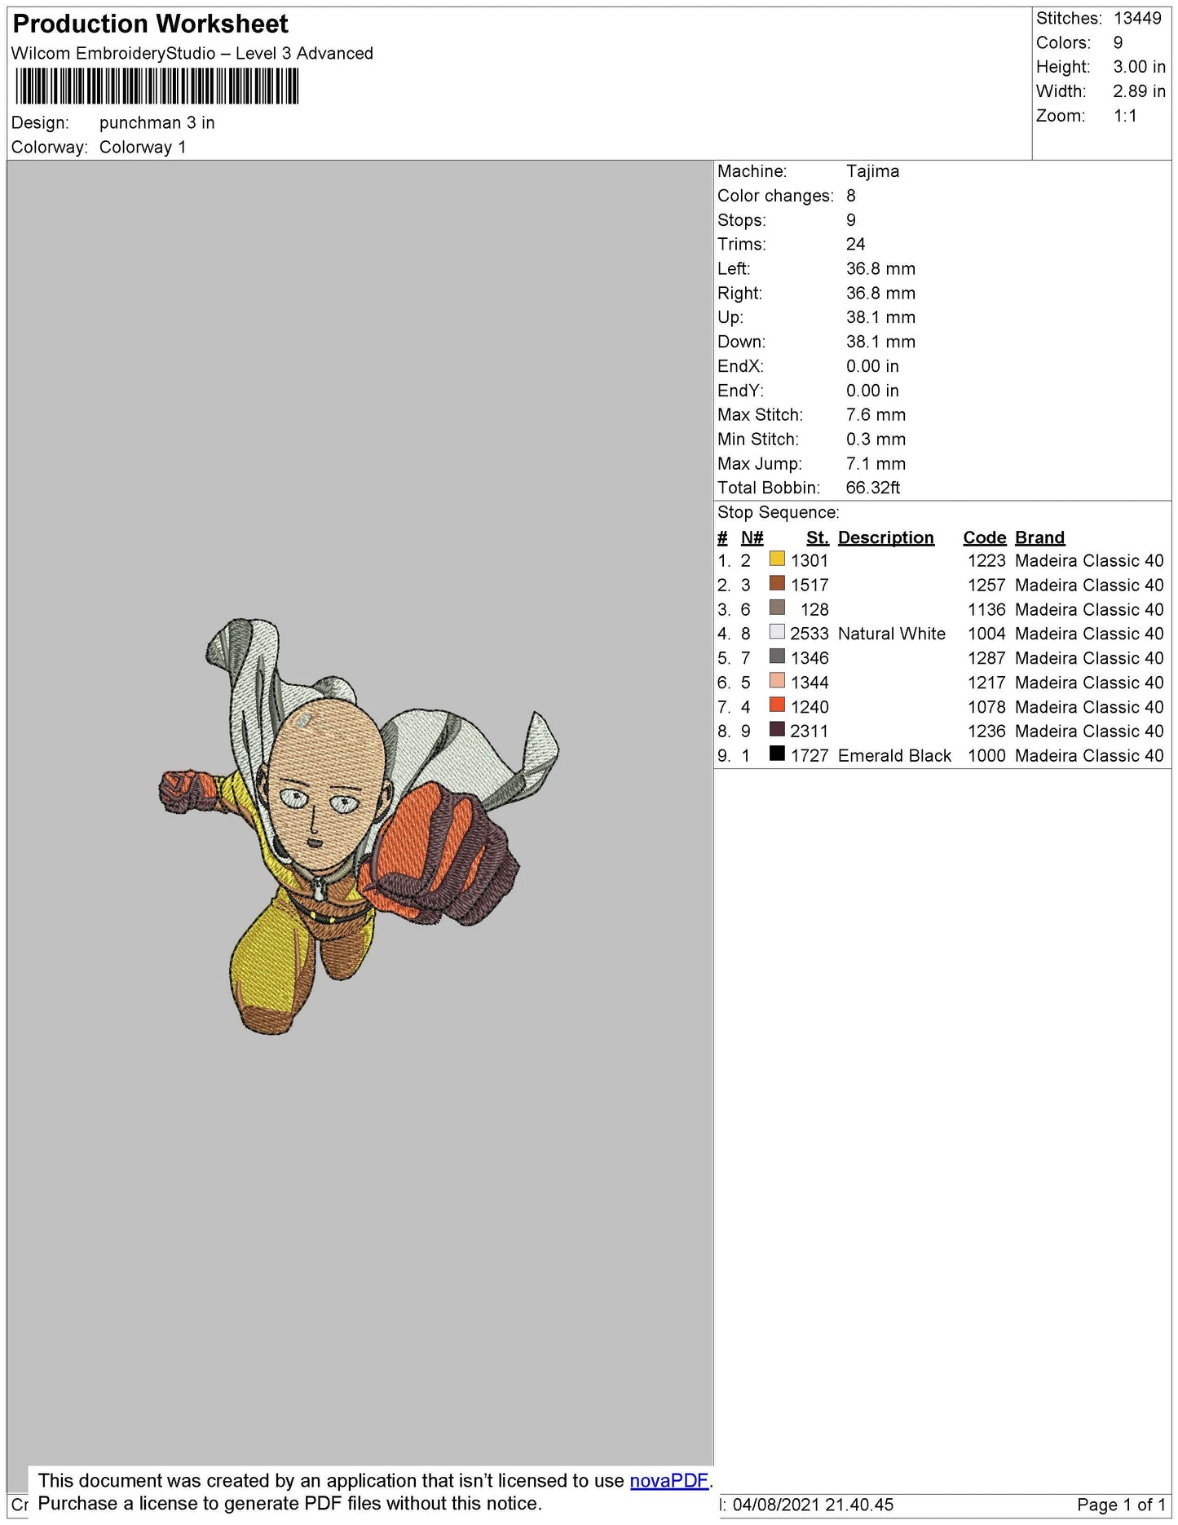Image resolution: width=1178 pixels, height=1525 pixels.
Task: Click the brown 1257 thread swatch
Action: [777, 584]
